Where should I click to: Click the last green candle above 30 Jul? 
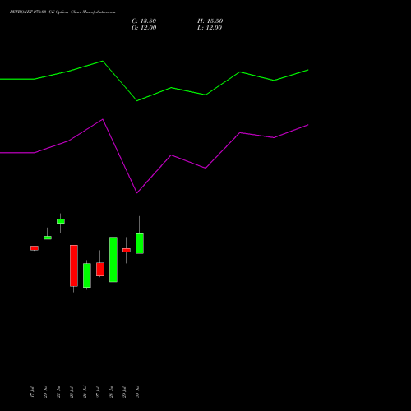point(140,243)
